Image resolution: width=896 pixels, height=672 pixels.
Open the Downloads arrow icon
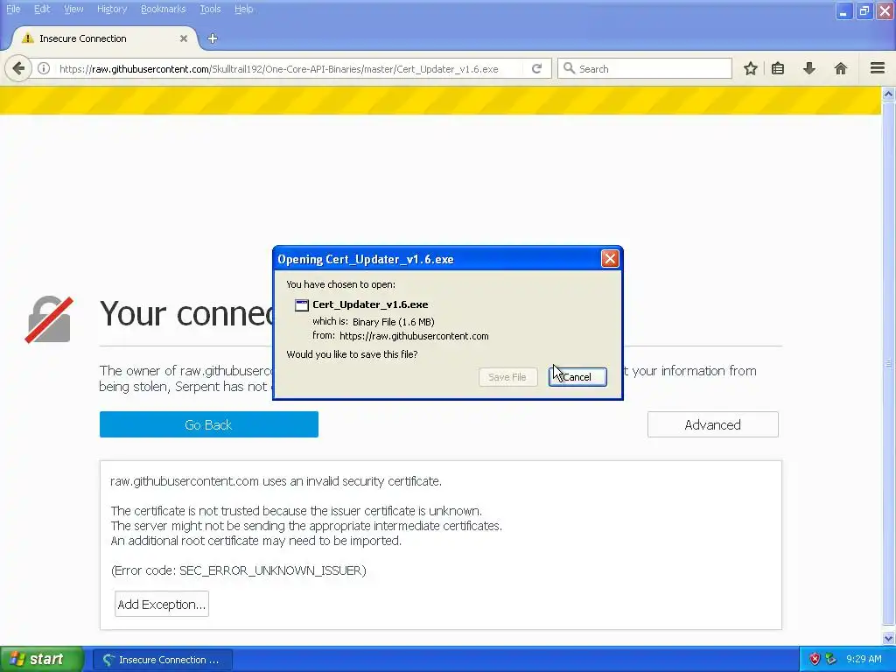pyautogui.click(x=809, y=69)
